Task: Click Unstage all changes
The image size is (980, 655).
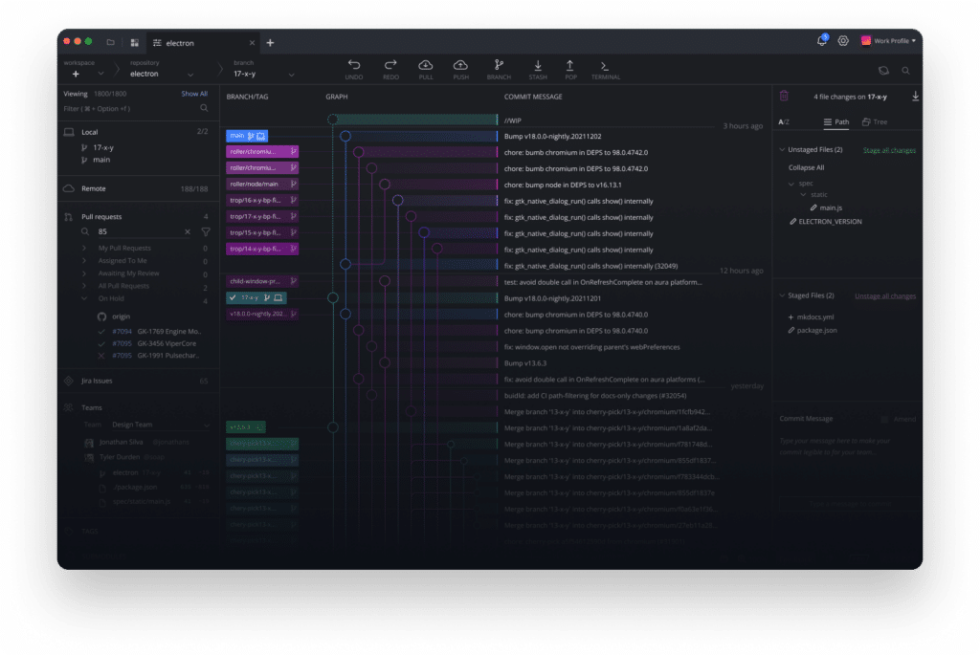Action: pyautogui.click(x=885, y=296)
